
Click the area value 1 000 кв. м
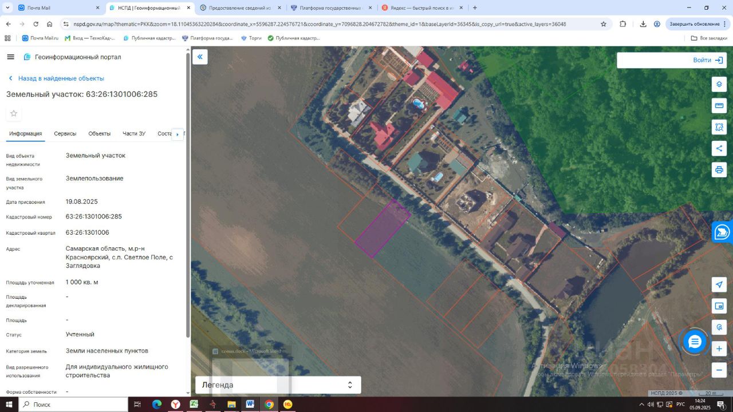[82, 282]
